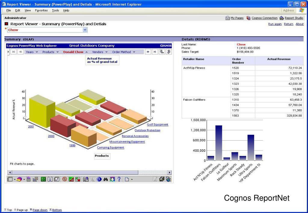Viewport: 308px width, 213px height.
Task: Open the Favorites menu
Action: click(41, 11)
